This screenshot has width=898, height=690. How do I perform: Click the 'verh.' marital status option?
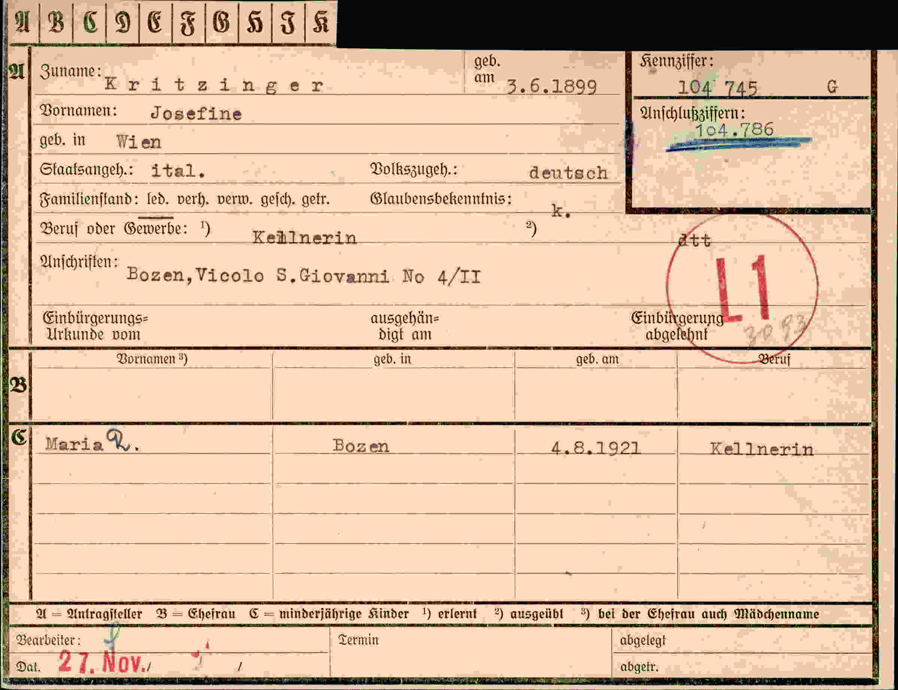click(193, 200)
